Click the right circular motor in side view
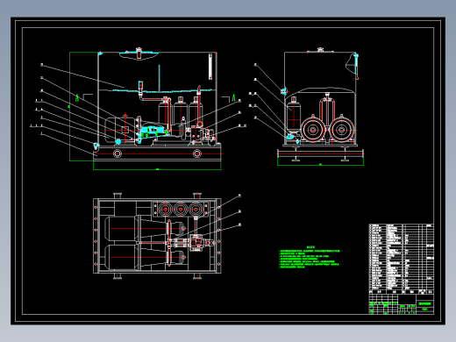456x342 pixels. 341,130
